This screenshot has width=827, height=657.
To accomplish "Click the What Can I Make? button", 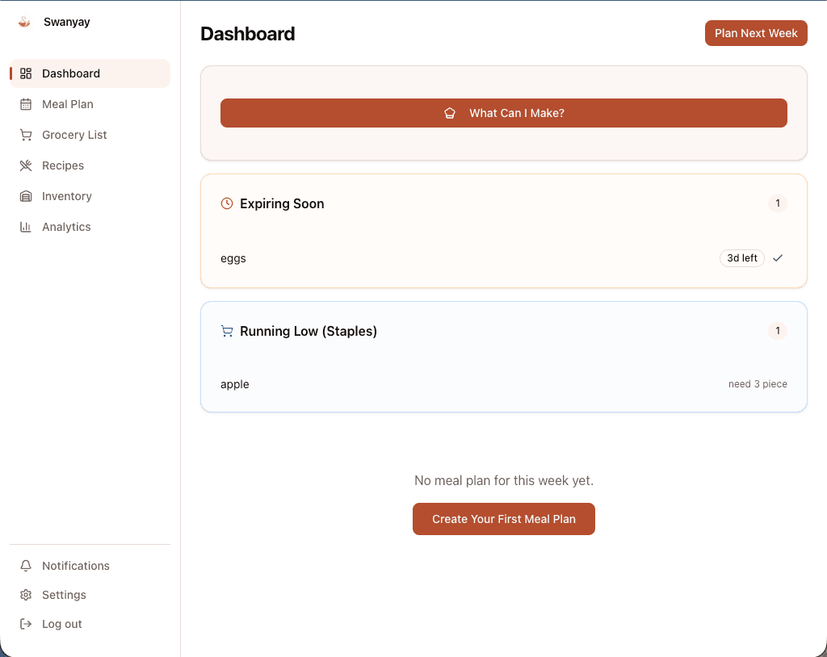I will (503, 113).
